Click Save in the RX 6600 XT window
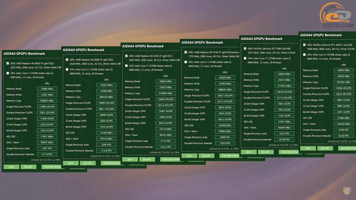Screen dimensions: 356x200 (71, 163)
